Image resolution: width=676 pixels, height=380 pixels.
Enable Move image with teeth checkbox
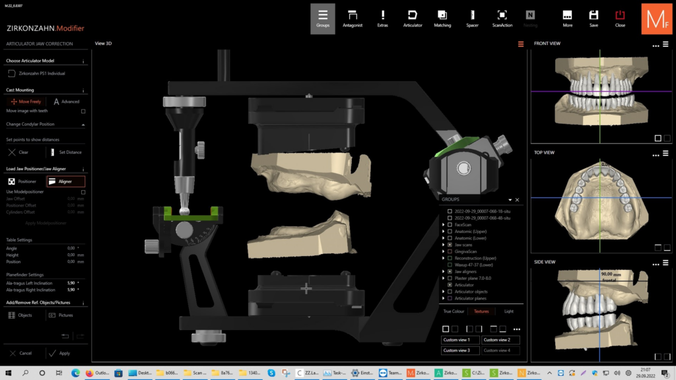click(x=83, y=111)
